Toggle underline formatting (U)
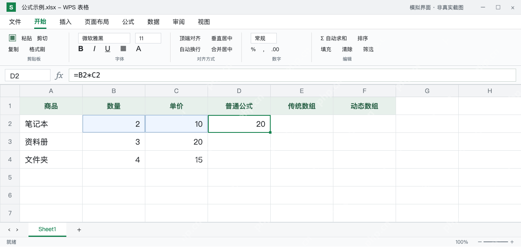The image size is (521, 247). (x=107, y=49)
